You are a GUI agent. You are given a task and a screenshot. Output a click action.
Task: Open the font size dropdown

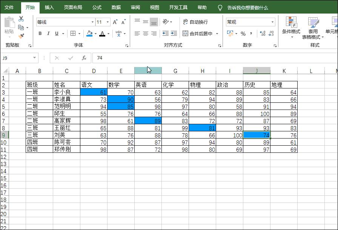pos(107,22)
